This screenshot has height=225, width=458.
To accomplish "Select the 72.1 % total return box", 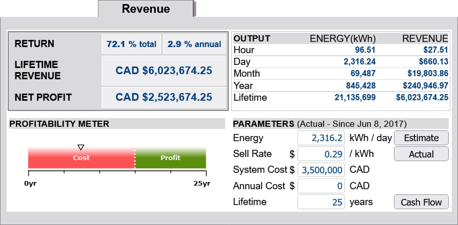I will [x=131, y=44].
